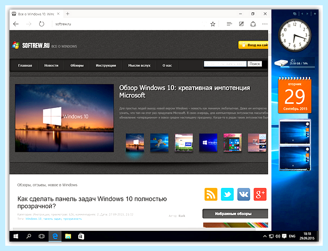This screenshot has height=251, width=328.
Task: Click the прозрачность tag link
Action: click(72, 219)
